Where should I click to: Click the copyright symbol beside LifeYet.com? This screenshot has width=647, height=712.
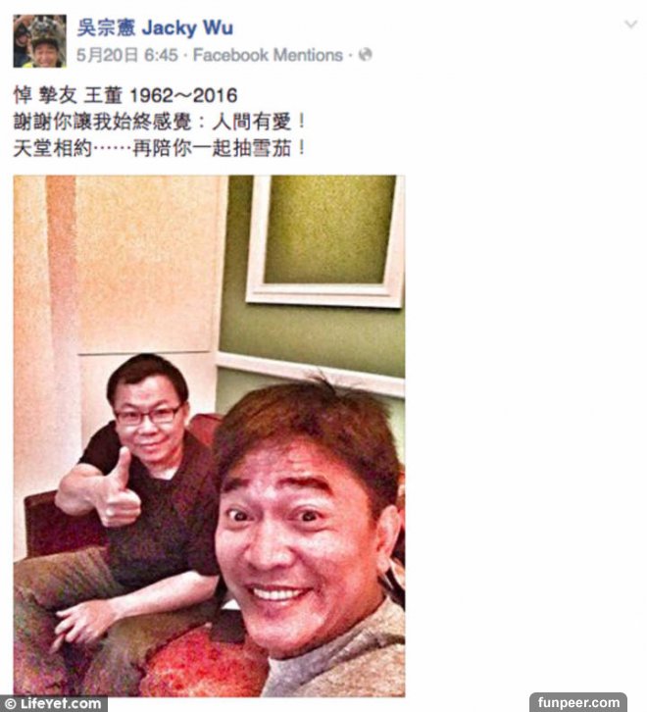(10, 704)
